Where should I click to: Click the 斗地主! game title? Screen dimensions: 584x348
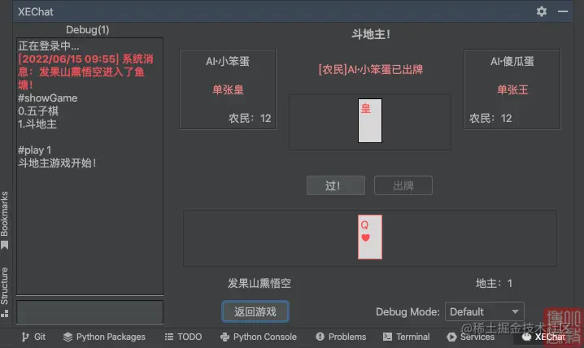(371, 34)
